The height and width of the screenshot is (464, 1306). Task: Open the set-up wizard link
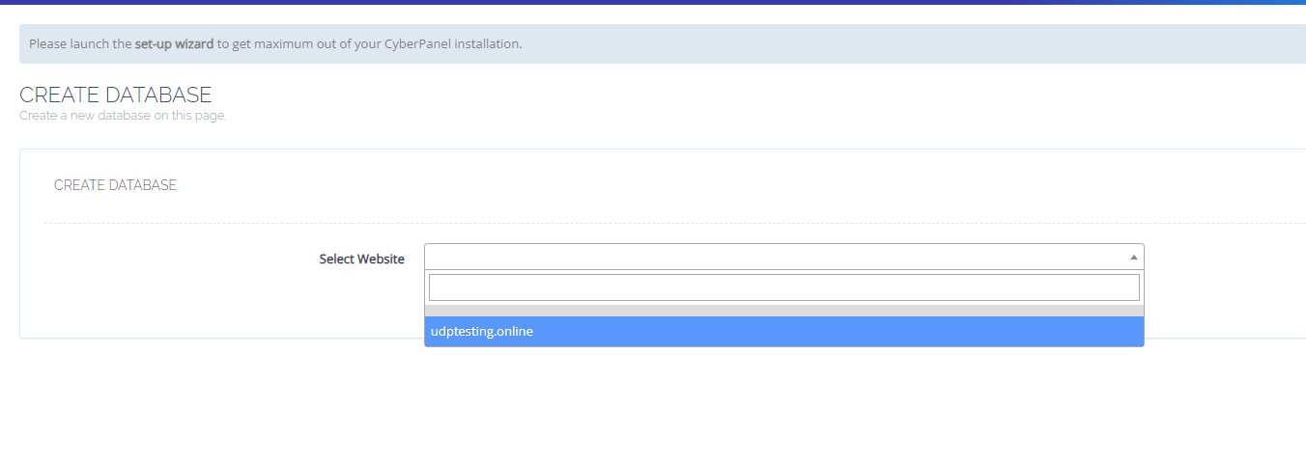(x=174, y=44)
